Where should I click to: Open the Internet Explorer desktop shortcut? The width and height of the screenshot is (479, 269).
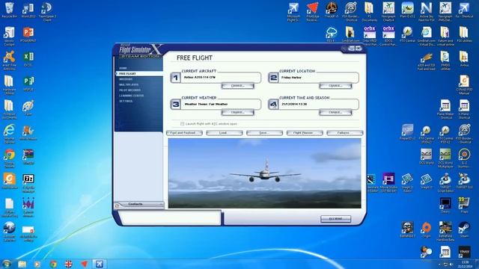9,131
